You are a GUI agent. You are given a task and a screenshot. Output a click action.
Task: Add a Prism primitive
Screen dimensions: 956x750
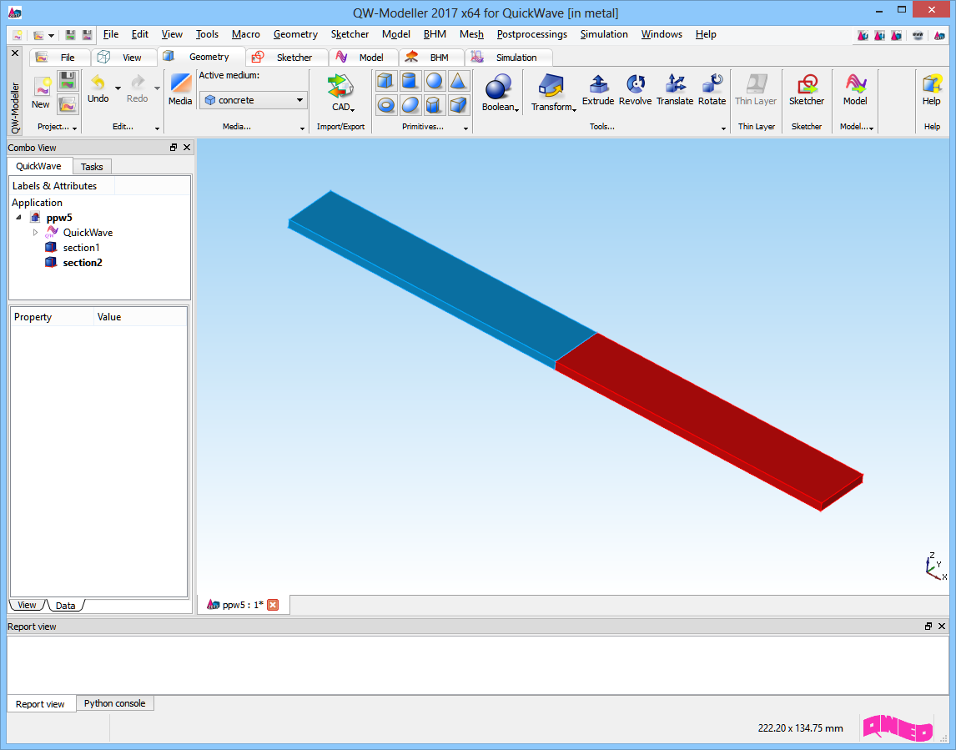434,105
